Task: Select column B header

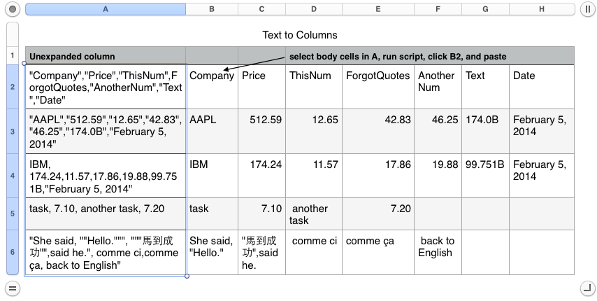Action: tap(212, 9)
